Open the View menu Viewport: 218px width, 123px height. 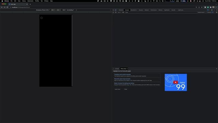pyautogui.click(x=19, y=1)
